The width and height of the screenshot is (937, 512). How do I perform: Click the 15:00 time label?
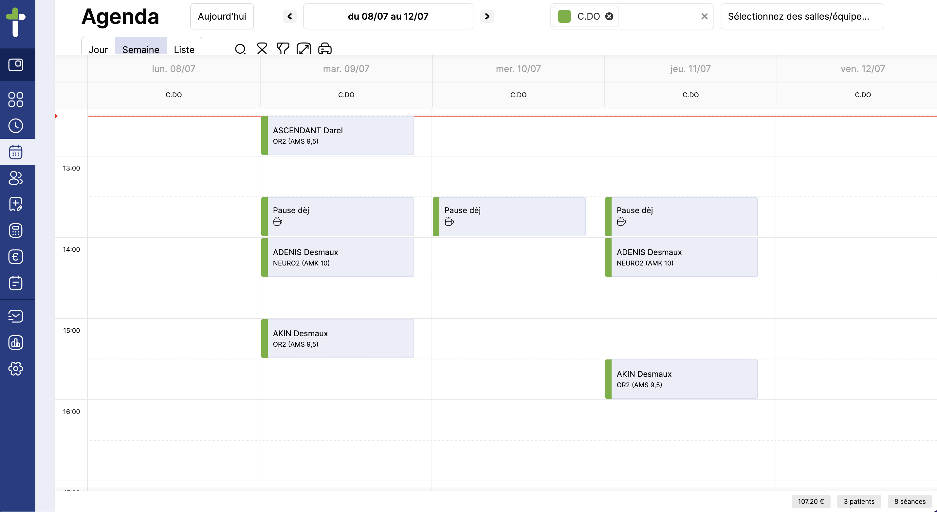click(x=71, y=331)
